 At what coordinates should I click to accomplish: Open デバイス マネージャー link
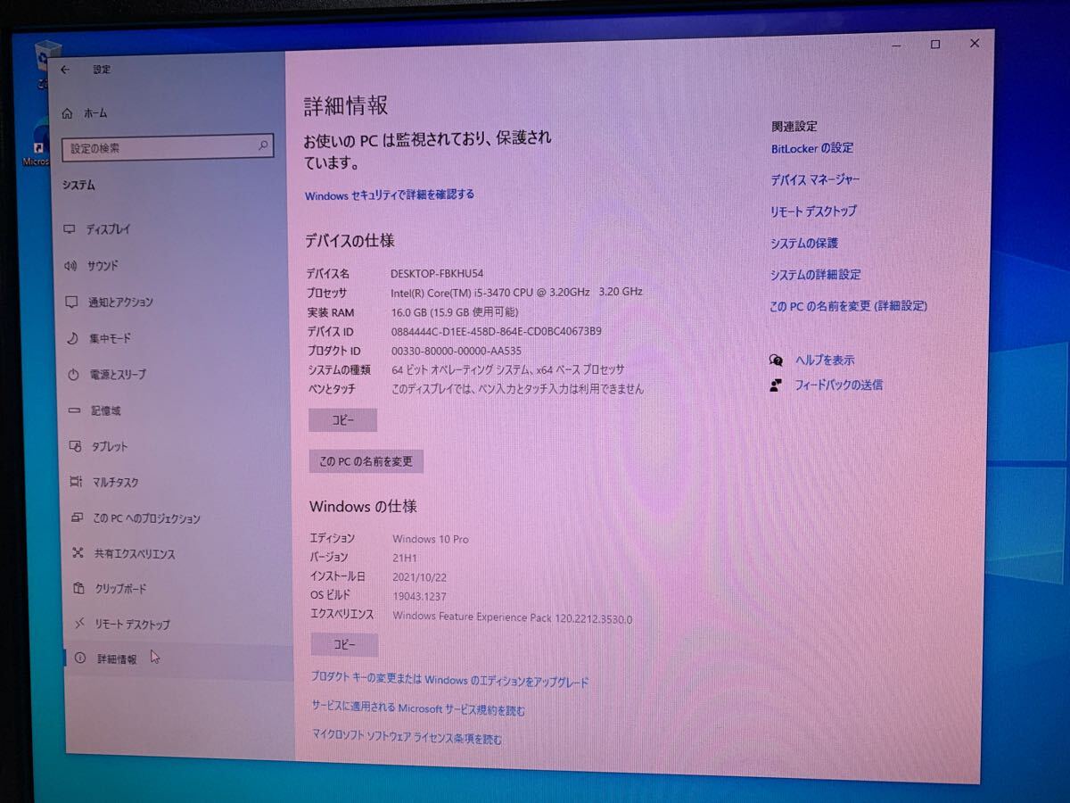[x=815, y=180]
